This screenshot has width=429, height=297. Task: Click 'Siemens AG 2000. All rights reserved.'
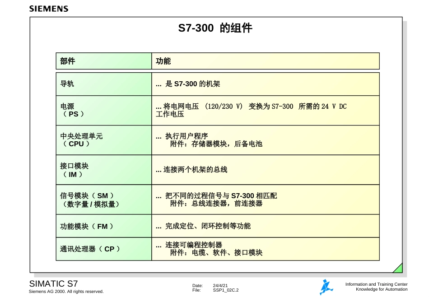(66, 292)
